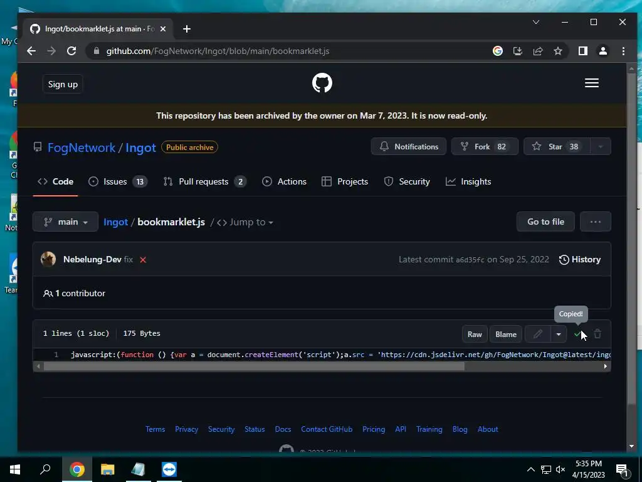Open the Chrome profile avatar icon
The image size is (642, 482).
click(603, 51)
